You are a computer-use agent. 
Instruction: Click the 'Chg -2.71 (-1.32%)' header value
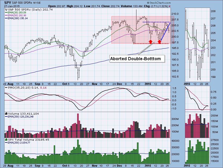156,6
